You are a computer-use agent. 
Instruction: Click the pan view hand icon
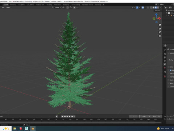pos(160,29)
